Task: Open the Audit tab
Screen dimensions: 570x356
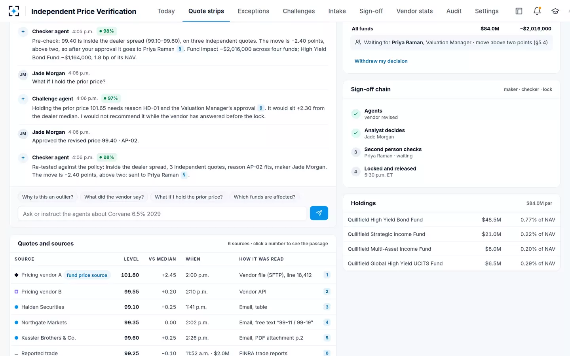Action: 454,11
